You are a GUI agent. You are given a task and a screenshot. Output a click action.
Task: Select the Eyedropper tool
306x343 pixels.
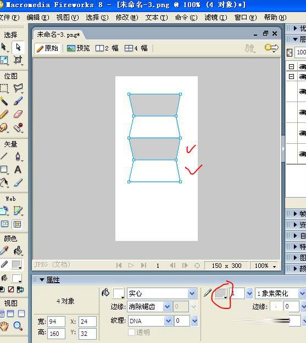(4, 250)
